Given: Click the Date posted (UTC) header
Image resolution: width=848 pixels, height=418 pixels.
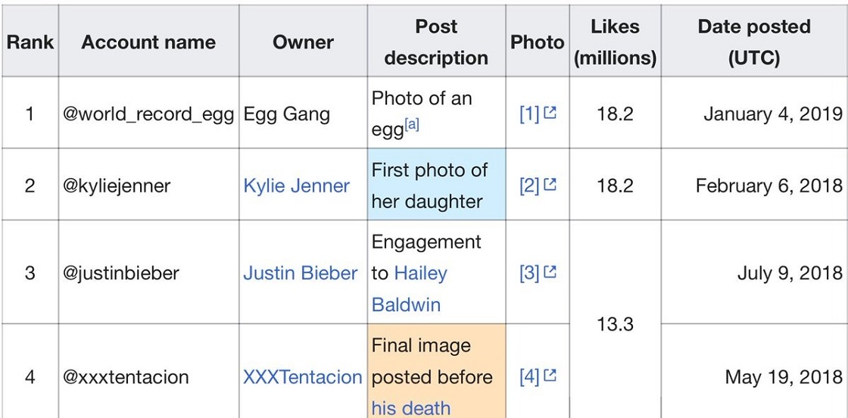Looking at the screenshot, I should point(753,42).
